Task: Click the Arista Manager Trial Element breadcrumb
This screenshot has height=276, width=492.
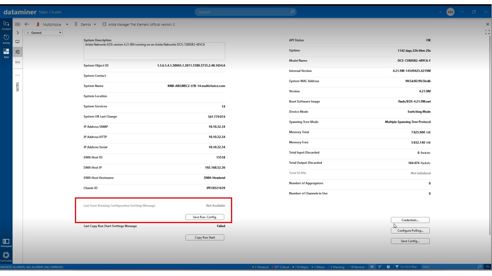Action: (141, 25)
